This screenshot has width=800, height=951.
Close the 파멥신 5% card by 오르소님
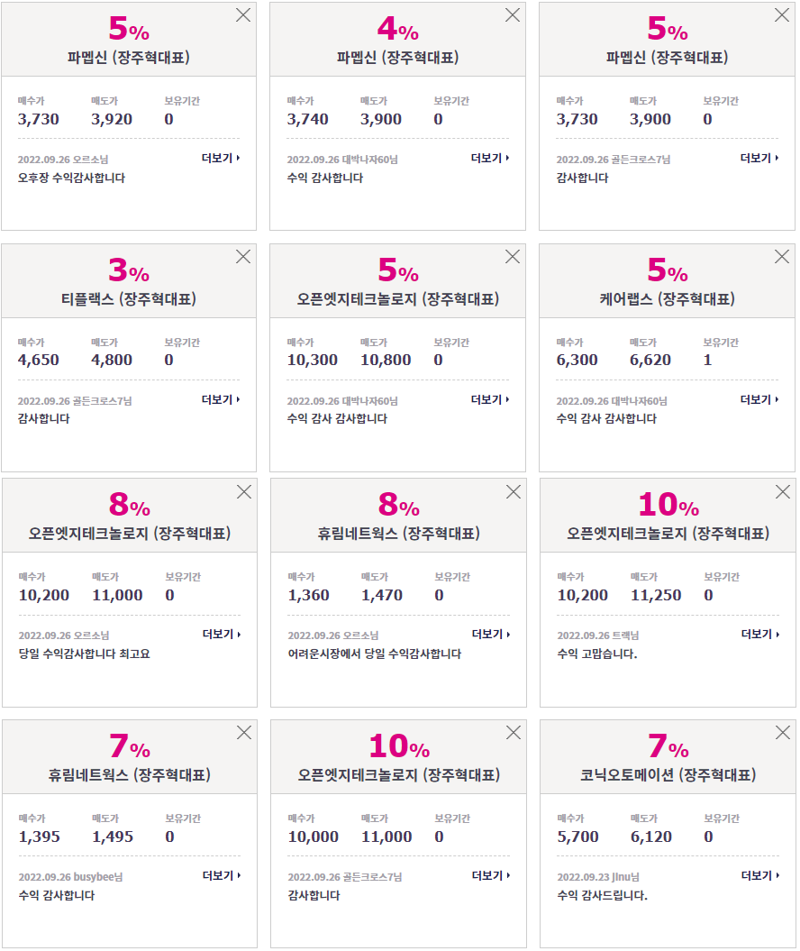tap(243, 15)
